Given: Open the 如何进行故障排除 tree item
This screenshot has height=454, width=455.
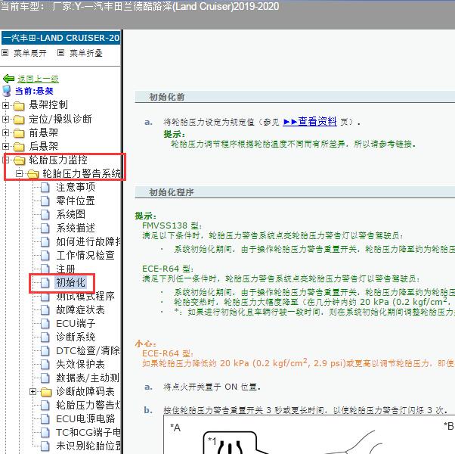Looking at the screenshot, I should (88, 241).
